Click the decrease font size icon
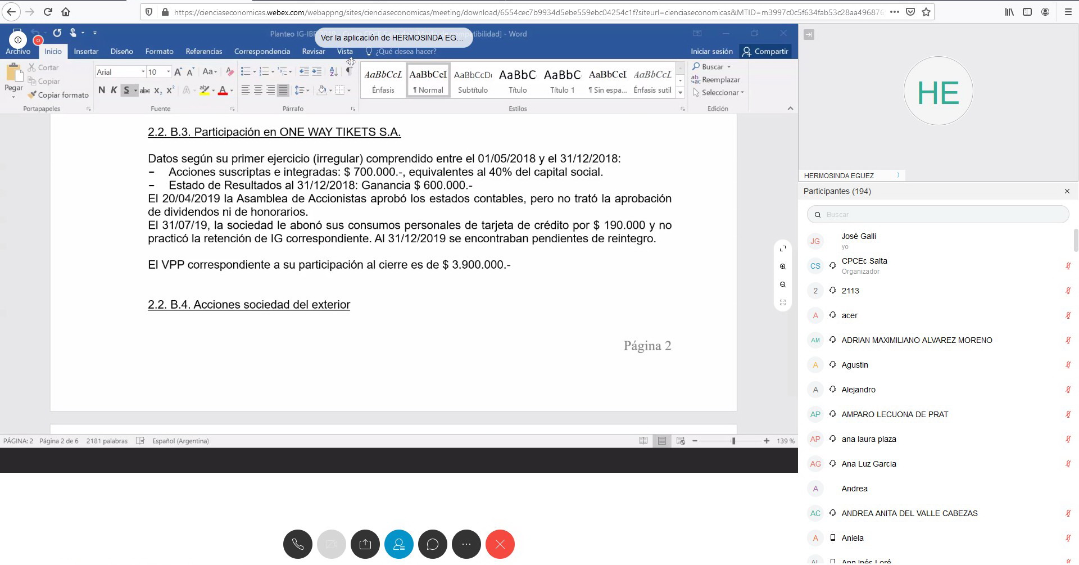Screen dimensions: 1079x565 pos(191,72)
